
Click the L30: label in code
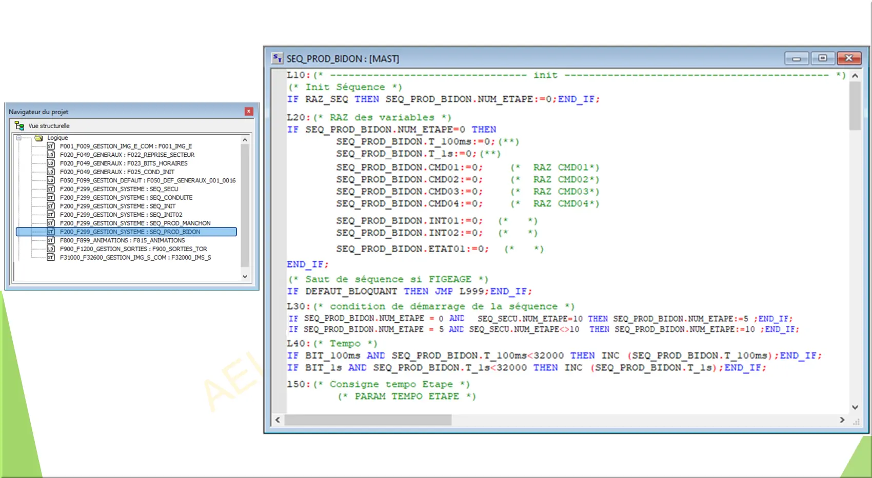tap(299, 306)
